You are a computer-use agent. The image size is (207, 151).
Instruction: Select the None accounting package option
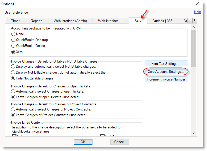pos(13,34)
